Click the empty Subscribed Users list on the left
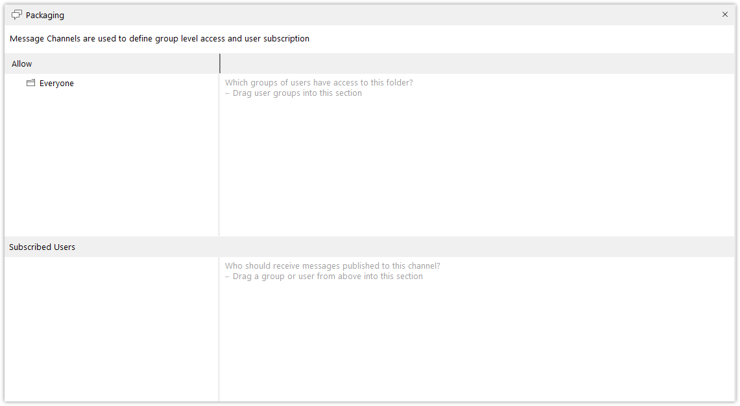The width and height of the screenshot is (740, 406). pos(112,329)
